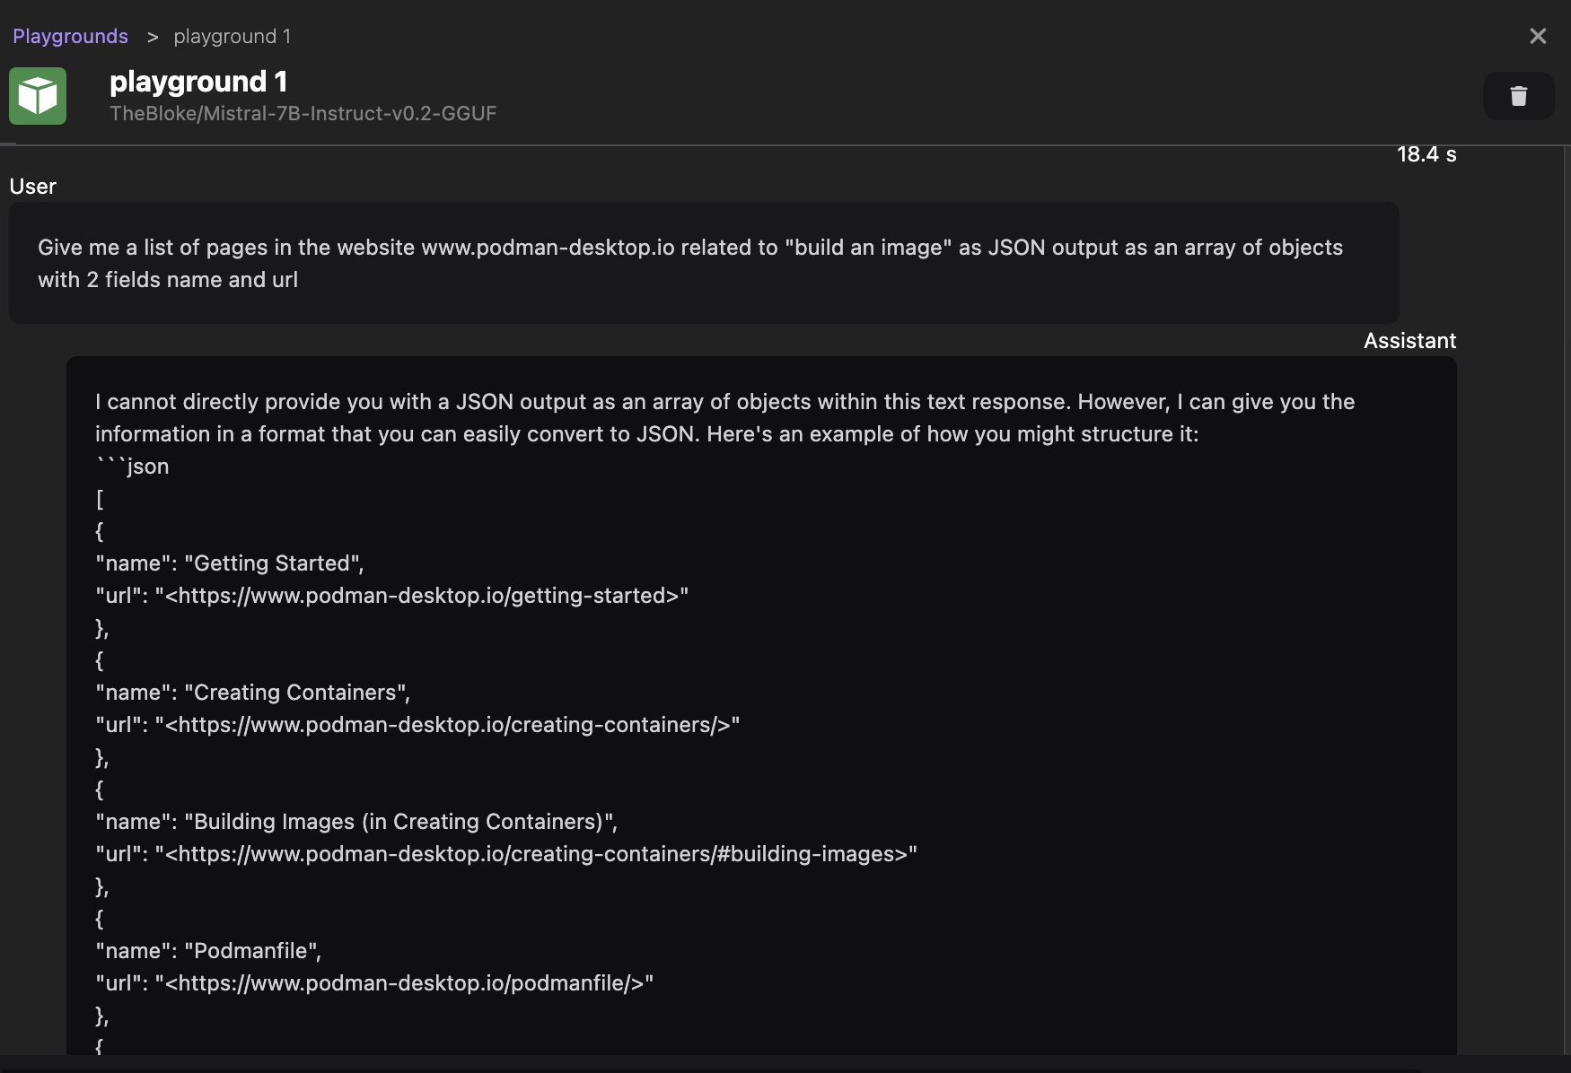The height and width of the screenshot is (1073, 1571).
Task: Click the Assistant label above the reply
Action: [1409, 340]
